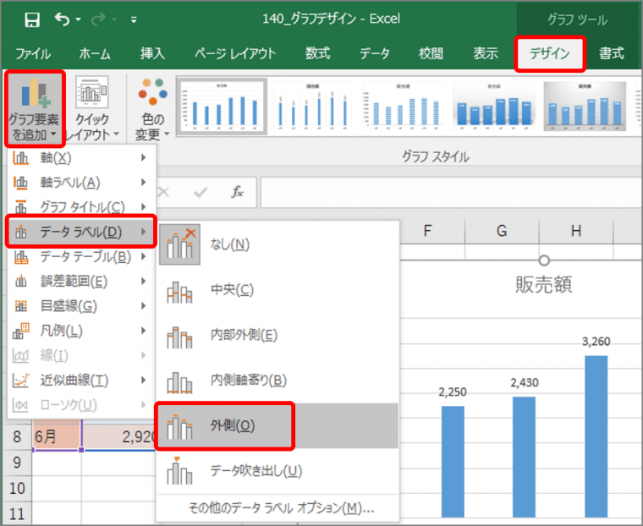Expand the 軸ラベル(A) submenu
This screenshot has width=643, height=526.
(81, 182)
